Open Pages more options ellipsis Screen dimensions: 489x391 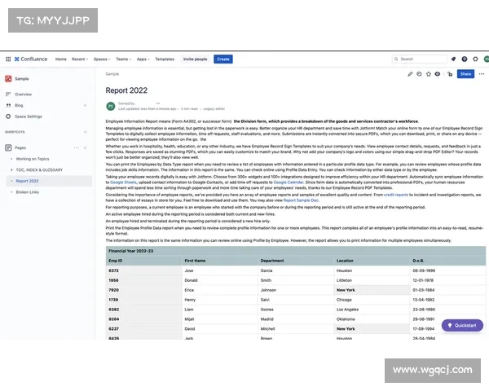coord(76,147)
